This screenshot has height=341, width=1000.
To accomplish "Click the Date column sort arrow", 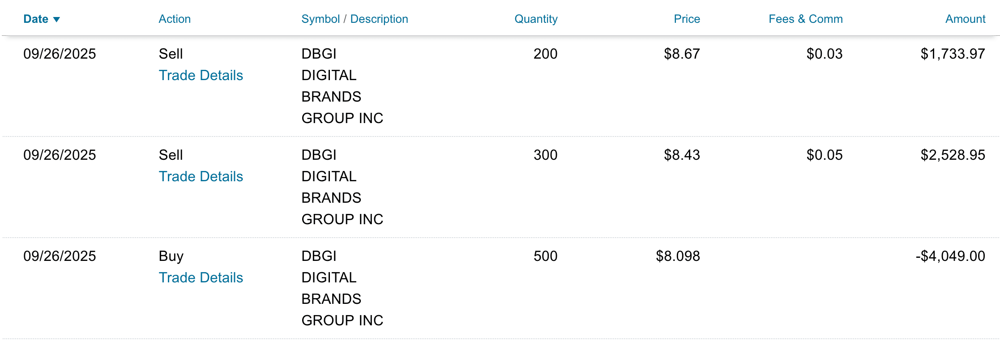I will (56, 19).
